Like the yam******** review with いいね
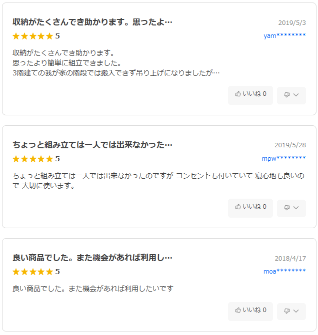The image size is (318, 335). [250, 95]
